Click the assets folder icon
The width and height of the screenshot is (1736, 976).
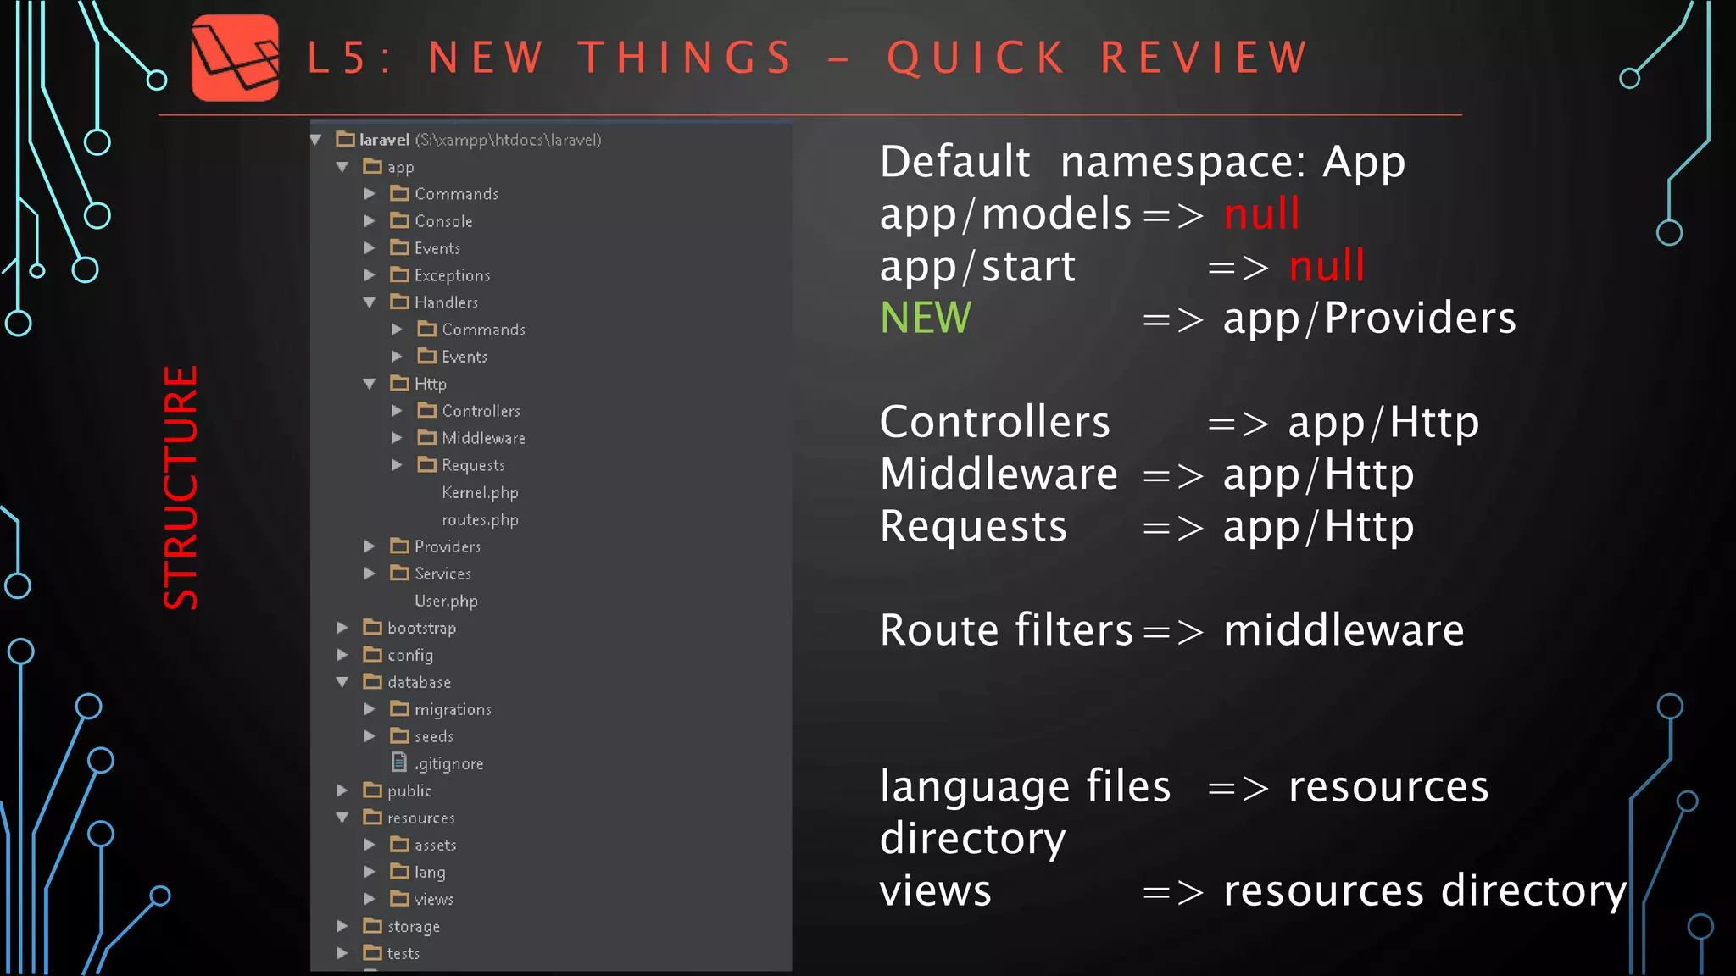(399, 844)
